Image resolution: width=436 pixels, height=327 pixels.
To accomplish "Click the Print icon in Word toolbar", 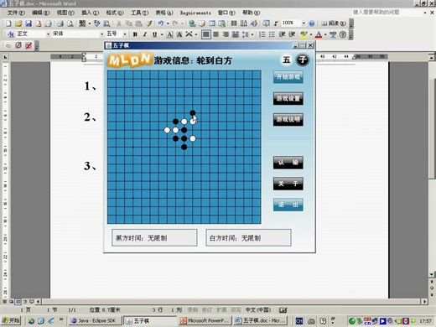I will pyautogui.click(x=60, y=23).
